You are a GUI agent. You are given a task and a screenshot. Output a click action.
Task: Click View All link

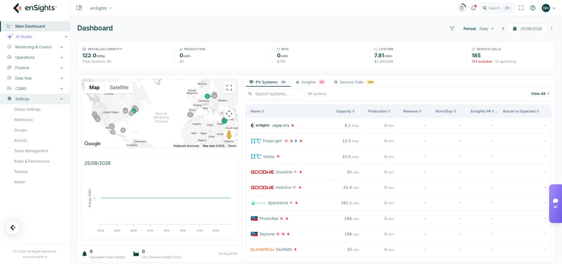point(540,94)
